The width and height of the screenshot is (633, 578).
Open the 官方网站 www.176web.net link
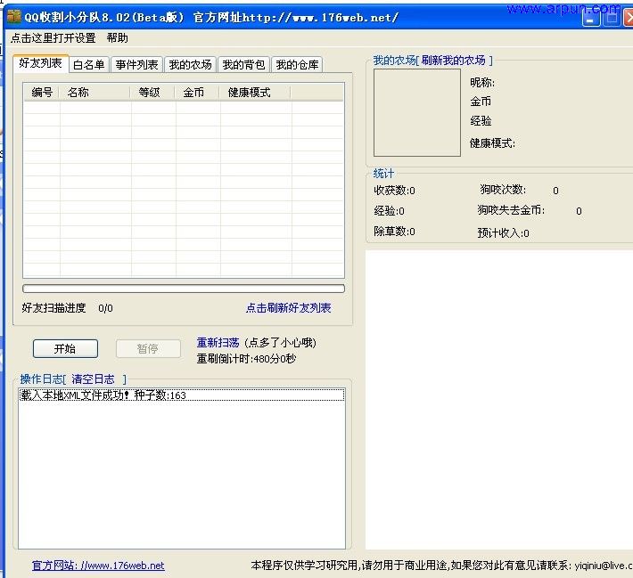pyautogui.click(x=98, y=566)
